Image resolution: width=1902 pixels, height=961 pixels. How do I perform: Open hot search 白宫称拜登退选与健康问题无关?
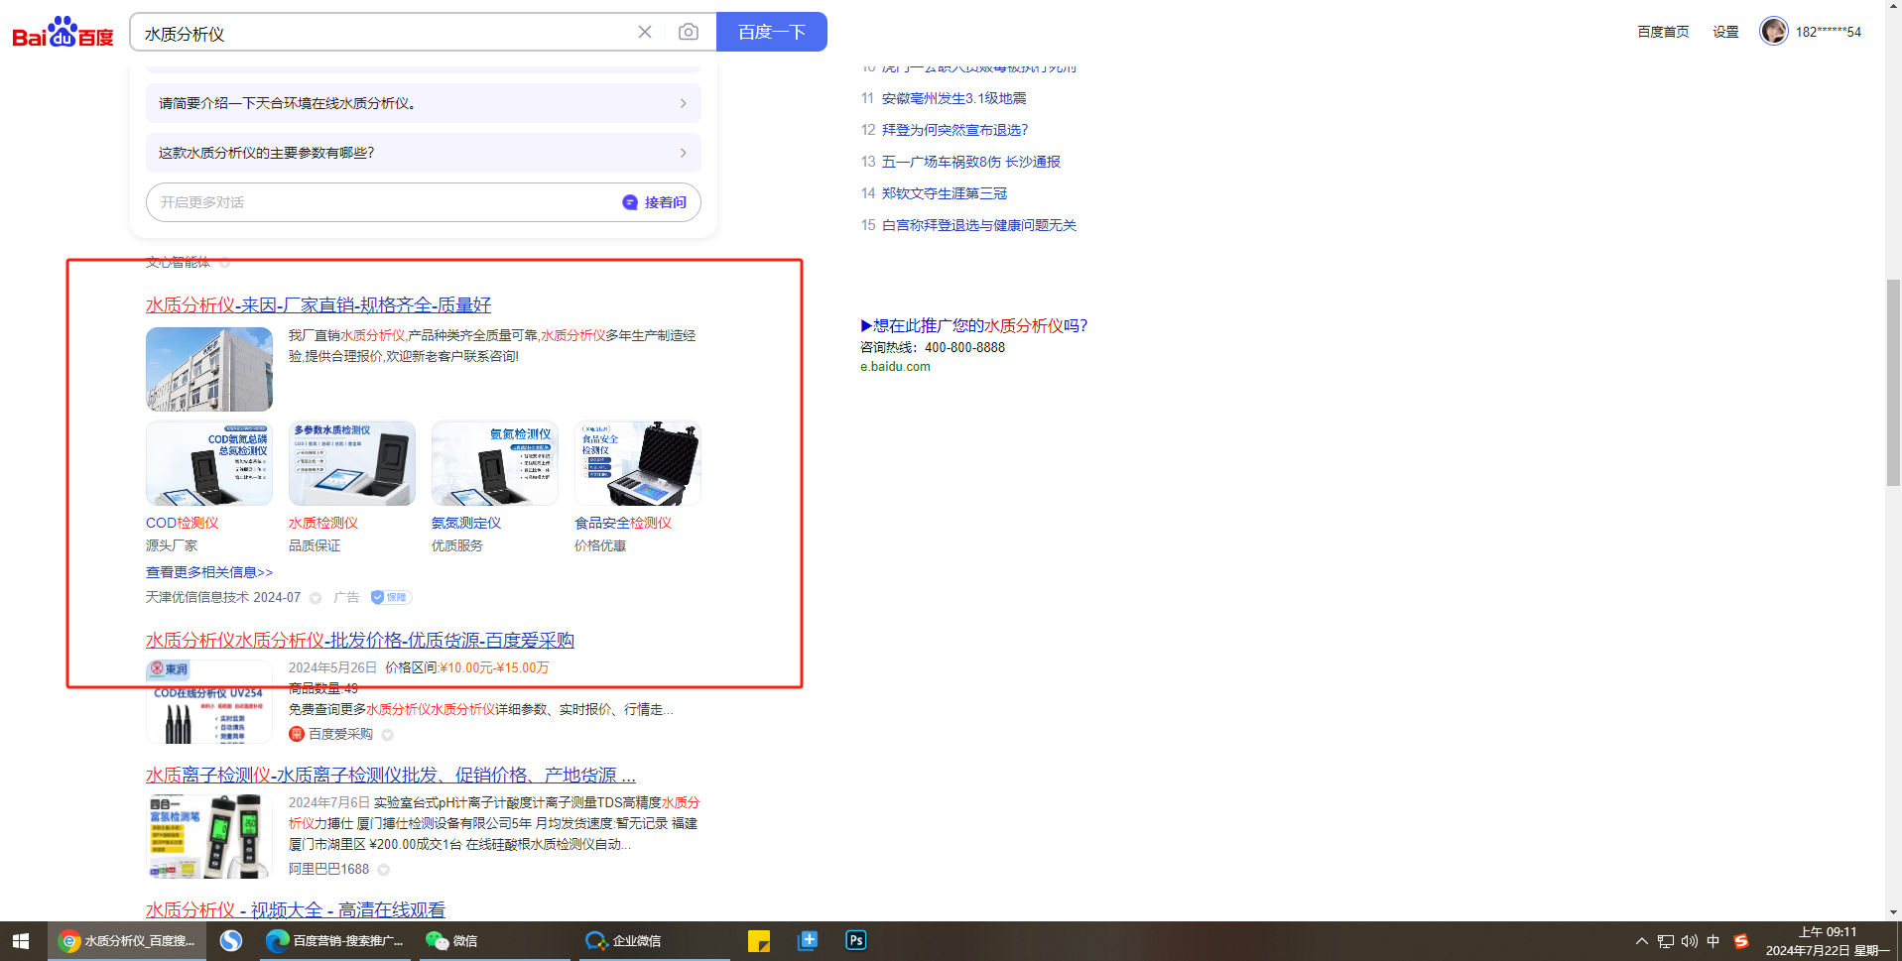[x=979, y=225]
